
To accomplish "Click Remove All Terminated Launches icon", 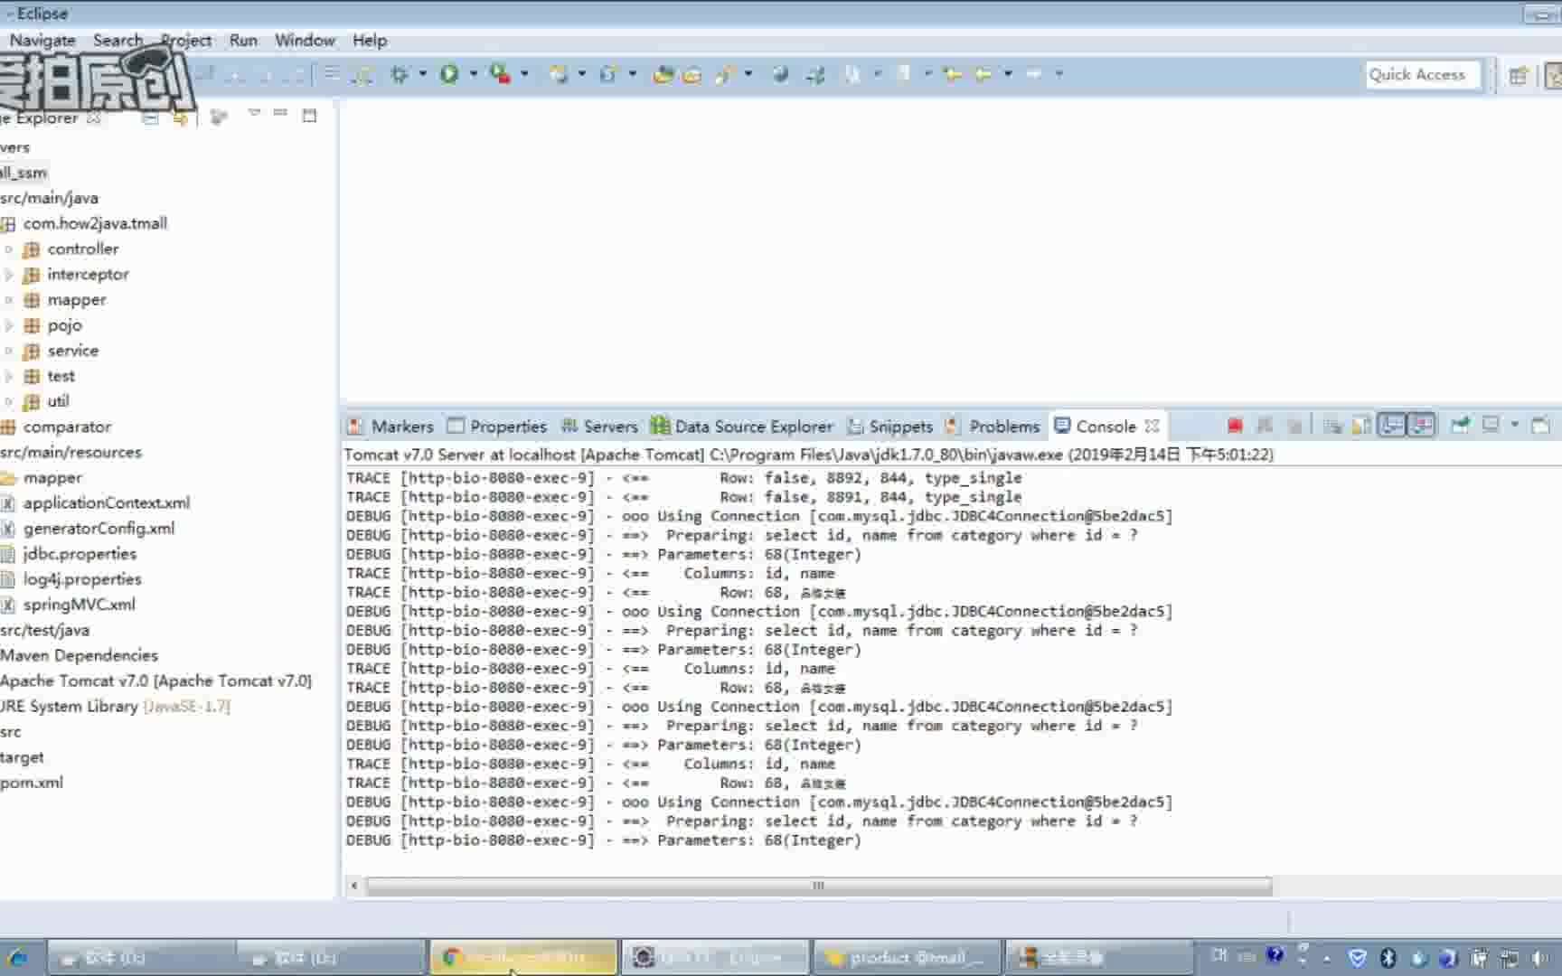I will [x=1294, y=425].
